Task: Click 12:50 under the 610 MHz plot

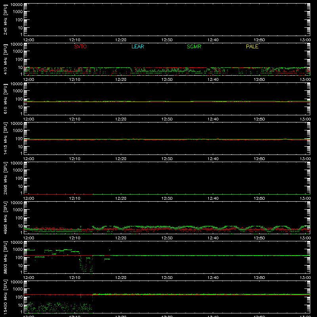Action: click(259, 119)
